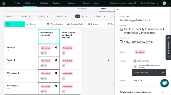Viewport: 171px width, 95px height.
Task: Open the Report section
Action: click(x=86, y=3)
